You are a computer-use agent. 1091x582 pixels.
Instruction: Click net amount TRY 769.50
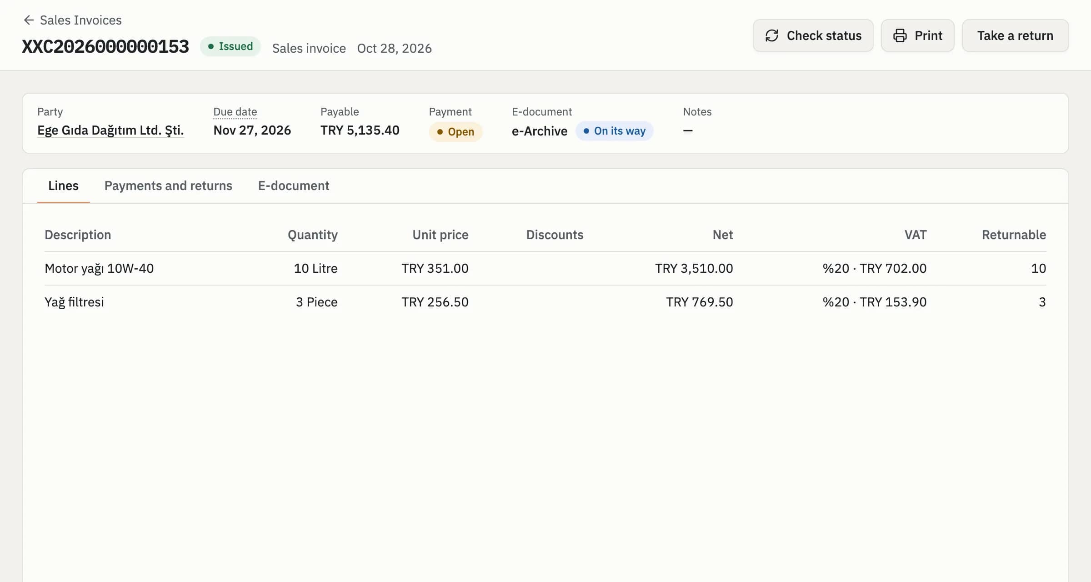(700, 302)
